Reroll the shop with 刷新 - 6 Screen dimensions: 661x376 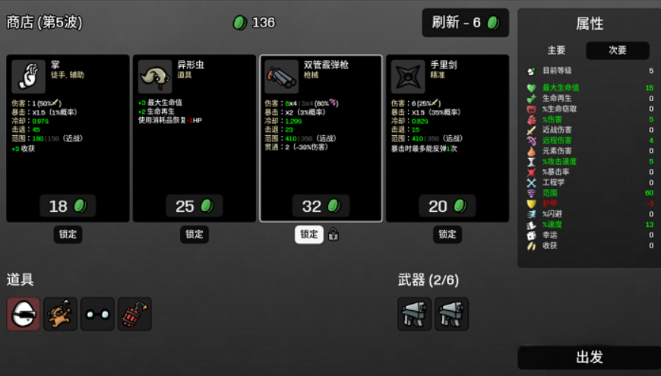466,23
